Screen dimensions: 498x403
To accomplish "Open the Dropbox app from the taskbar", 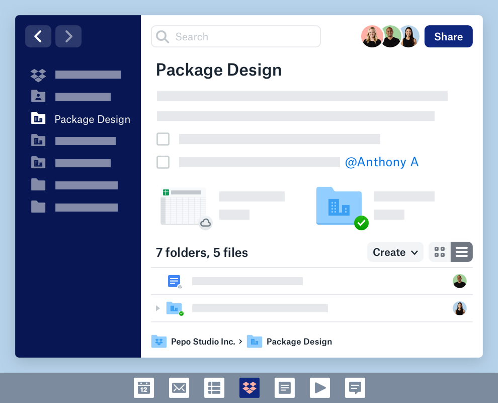I will point(250,388).
